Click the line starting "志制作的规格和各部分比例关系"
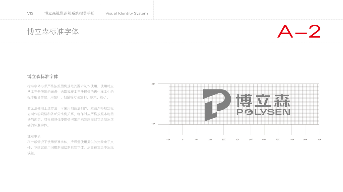This screenshot has width=343, height=192. [x=71, y=114]
